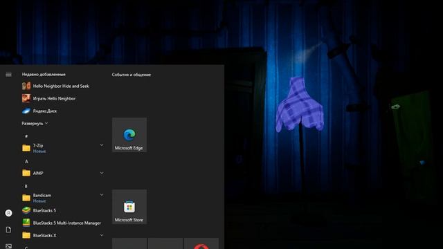Open Microsoft Store tile

129,207
